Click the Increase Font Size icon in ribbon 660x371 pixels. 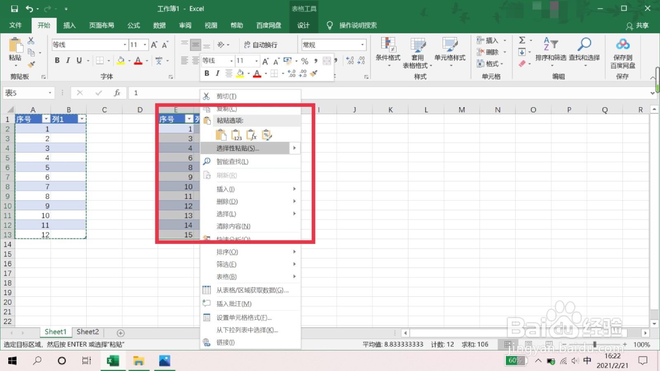coord(154,45)
